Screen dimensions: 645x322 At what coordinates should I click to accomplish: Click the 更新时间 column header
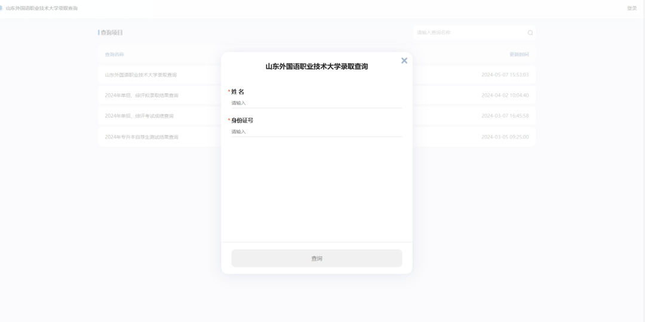coord(518,54)
